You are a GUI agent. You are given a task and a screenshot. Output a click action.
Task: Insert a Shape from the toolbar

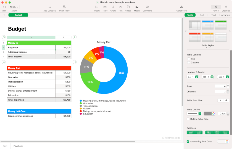[128, 7]
